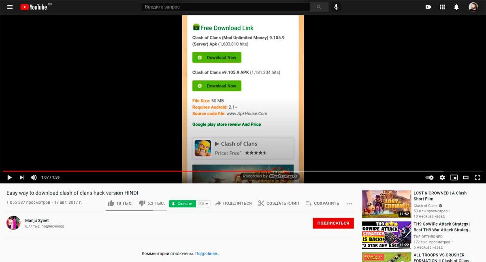This screenshot has width=486, height=262.
Task: Click the search magnifier button
Action: pos(319,7)
